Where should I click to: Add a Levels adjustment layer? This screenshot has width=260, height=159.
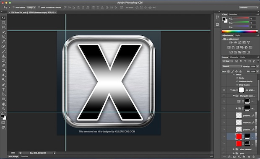click(235, 42)
